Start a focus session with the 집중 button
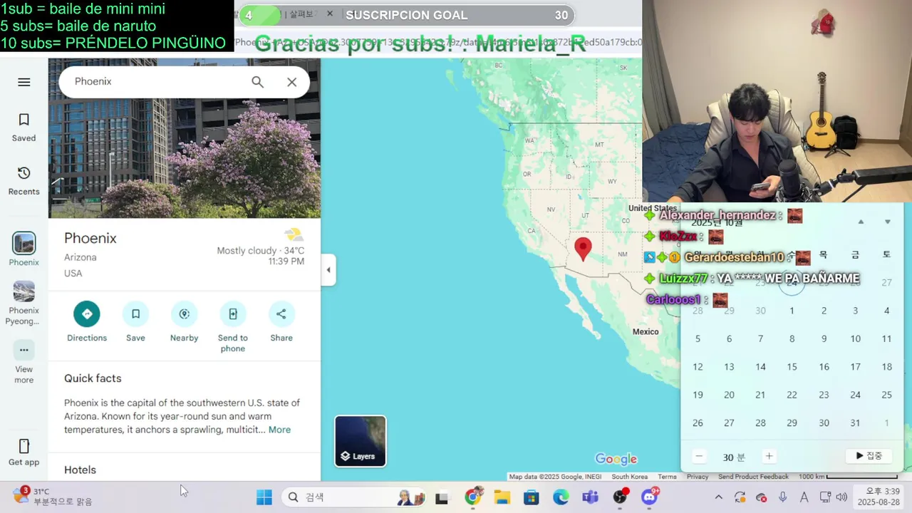The height and width of the screenshot is (513, 912). point(869,456)
